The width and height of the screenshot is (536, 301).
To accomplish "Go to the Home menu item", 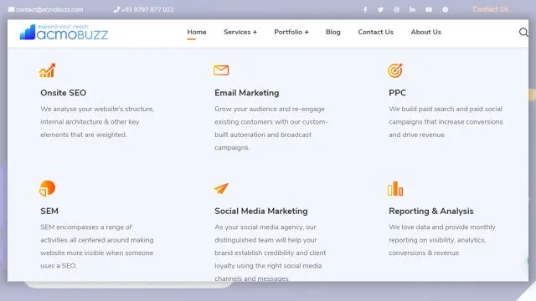I will tap(197, 32).
